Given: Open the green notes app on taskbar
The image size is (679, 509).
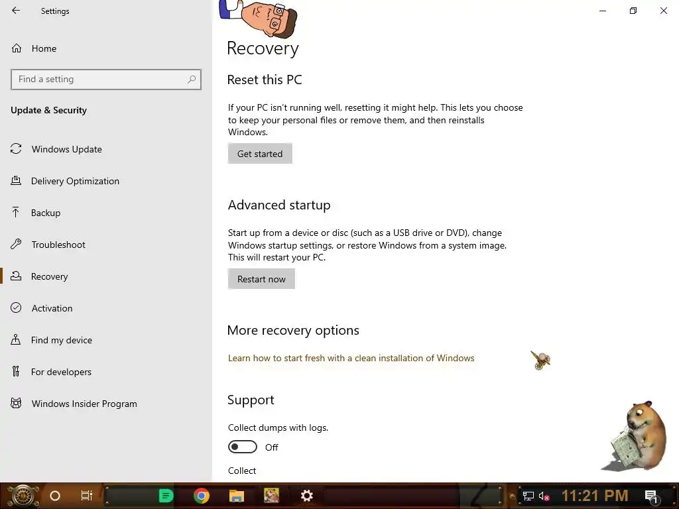Looking at the screenshot, I should coord(166,496).
